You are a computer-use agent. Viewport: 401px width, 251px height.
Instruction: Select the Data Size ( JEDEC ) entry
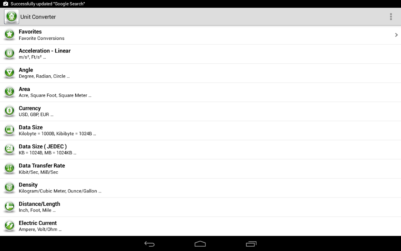200,149
